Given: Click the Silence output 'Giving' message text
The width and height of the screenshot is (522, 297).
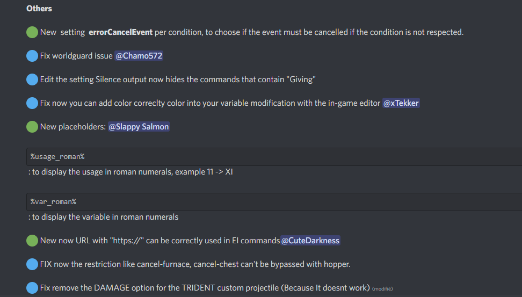Looking at the screenshot, I should pyautogui.click(x=177, y=79).
